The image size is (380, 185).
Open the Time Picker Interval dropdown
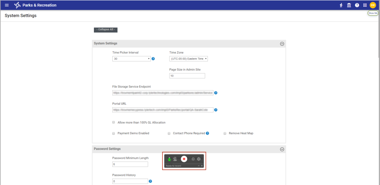click(132, 59)
